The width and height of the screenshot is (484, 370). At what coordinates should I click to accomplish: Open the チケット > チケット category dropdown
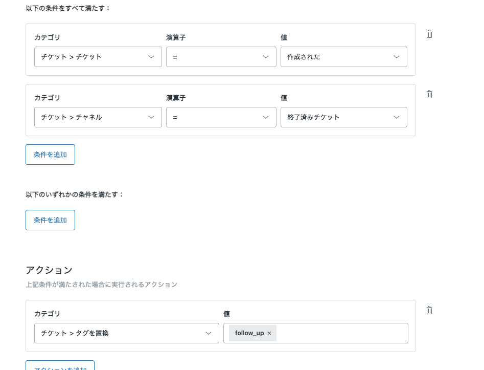tap(98, 57)
